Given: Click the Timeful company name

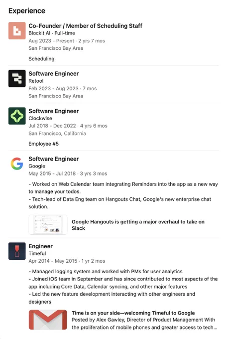Looking at the screenshot, I should (37, 253).
